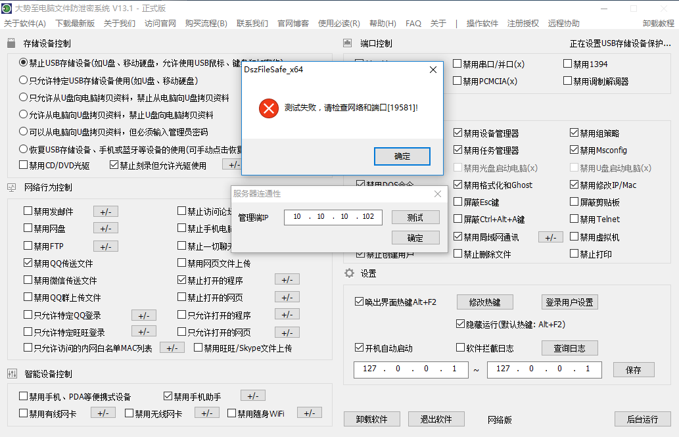Viewport: 679px width, 437px height.
Task: Click the settings gear icon
Action: (x=349, y=273)
